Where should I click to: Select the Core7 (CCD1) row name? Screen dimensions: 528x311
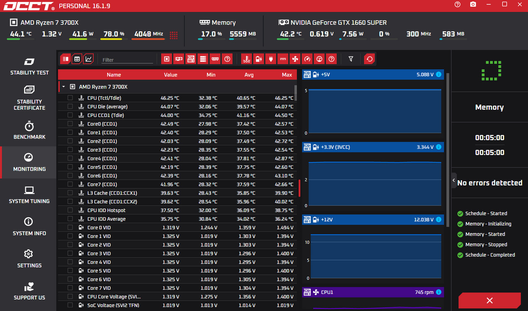point(102,184)
